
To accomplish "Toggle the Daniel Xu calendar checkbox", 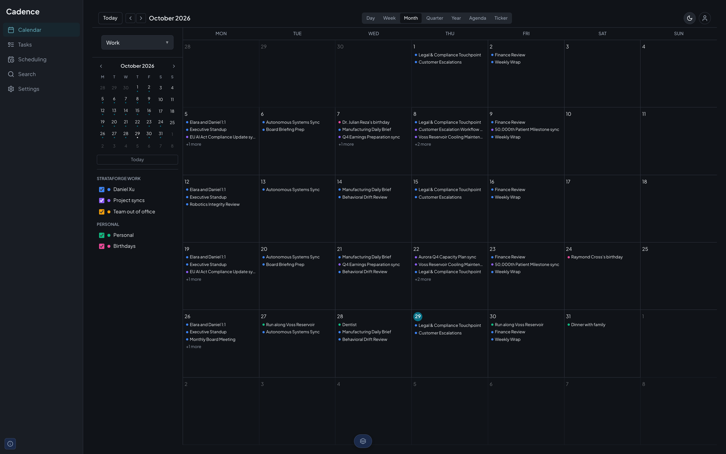I will 102,190.
